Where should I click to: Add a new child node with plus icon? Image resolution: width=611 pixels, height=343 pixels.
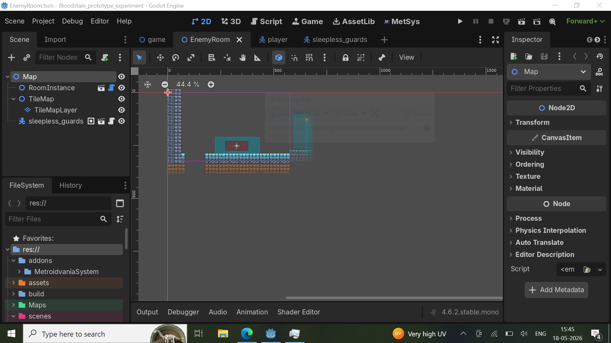click(11, 57)
